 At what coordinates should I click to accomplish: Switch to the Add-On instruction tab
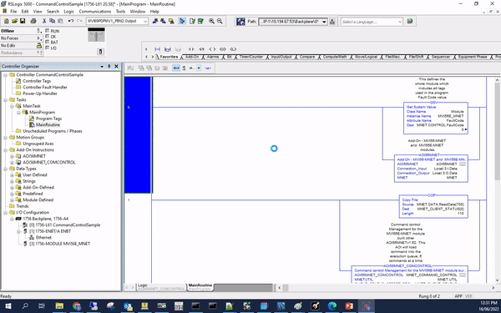pyautogui.click(x=192, y=57)
